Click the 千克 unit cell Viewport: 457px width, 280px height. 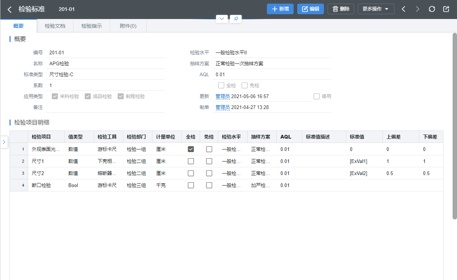point(167,185)
